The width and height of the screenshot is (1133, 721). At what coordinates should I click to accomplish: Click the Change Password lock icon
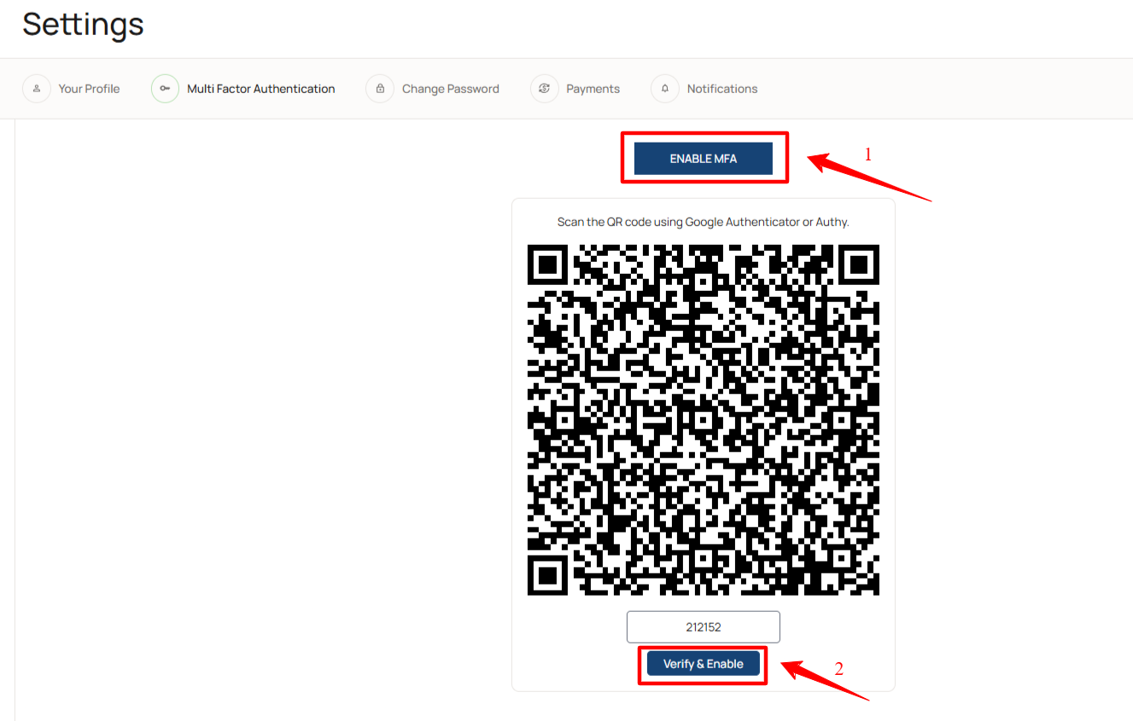(380, 89)
